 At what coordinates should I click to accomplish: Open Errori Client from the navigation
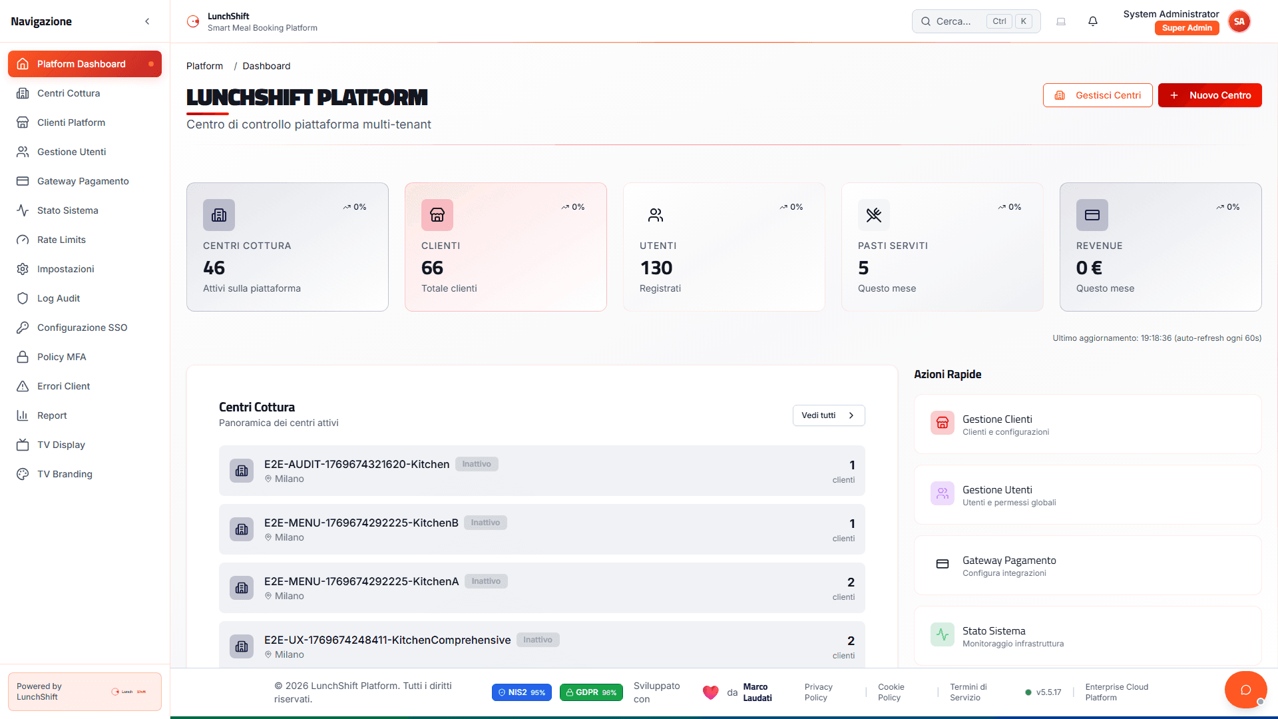63,385
